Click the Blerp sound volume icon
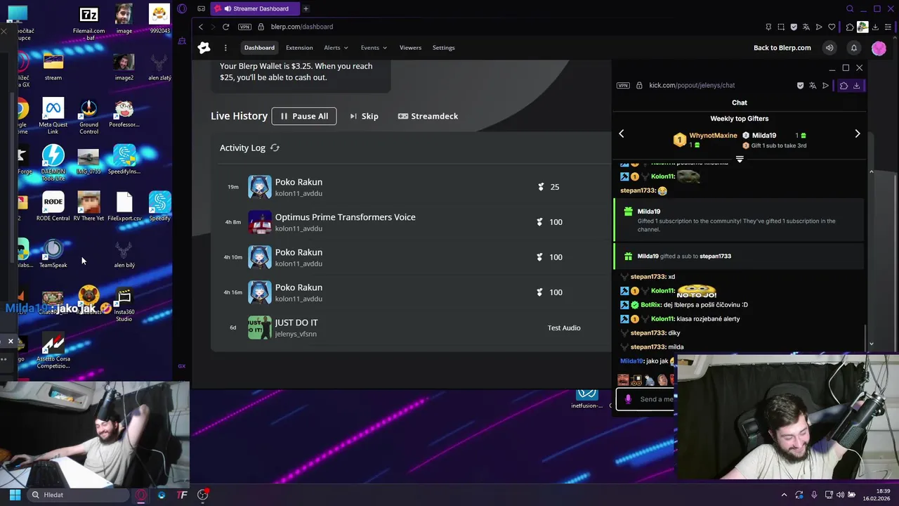899x506 pixels. pyautogui.click(x=829, y=48)
